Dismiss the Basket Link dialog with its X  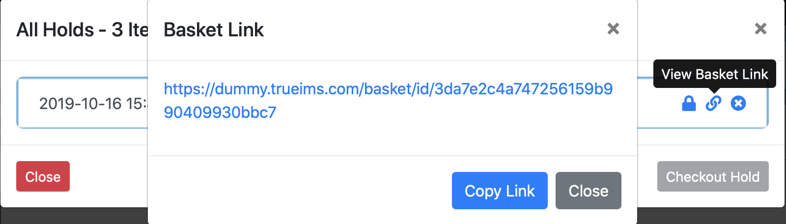click(x=613, y=29)
